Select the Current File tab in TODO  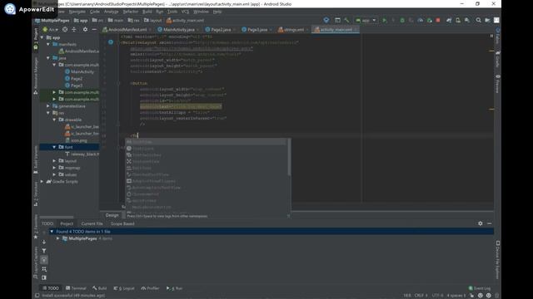[x=92, y=223]
